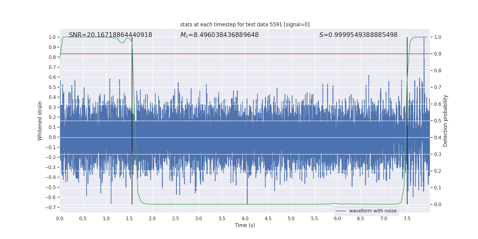Click the 0.8 tick on the detection probability axis
478x239 pixels.
438,71
